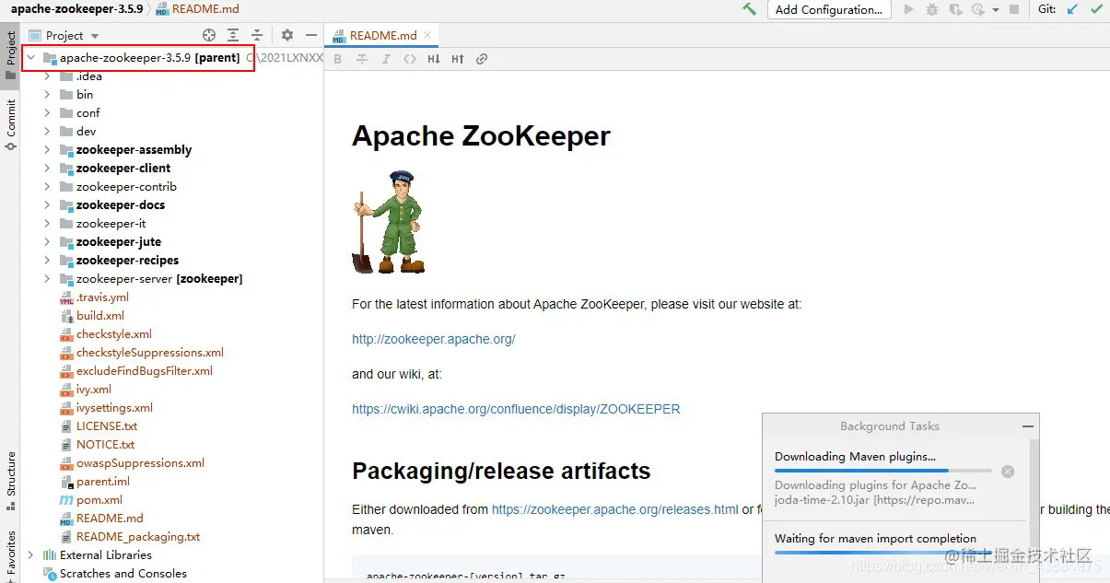The image size is (1110, 583).
Task: Open the zookeeper.apache.org/releases.html link
Action: (615, 509)
